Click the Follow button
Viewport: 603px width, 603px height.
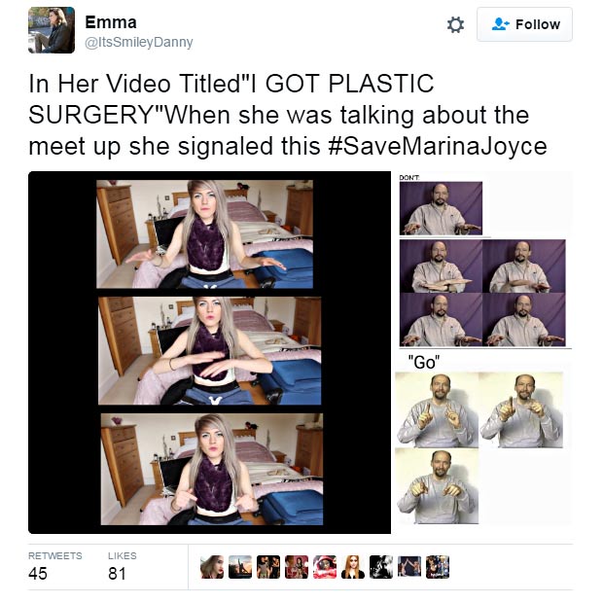click(x=524, y=24)
